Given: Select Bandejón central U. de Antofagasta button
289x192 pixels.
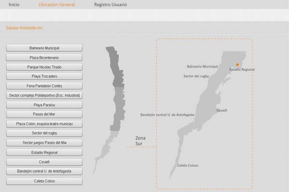Looking at the screenshot, I should click(x=44, y=171).
